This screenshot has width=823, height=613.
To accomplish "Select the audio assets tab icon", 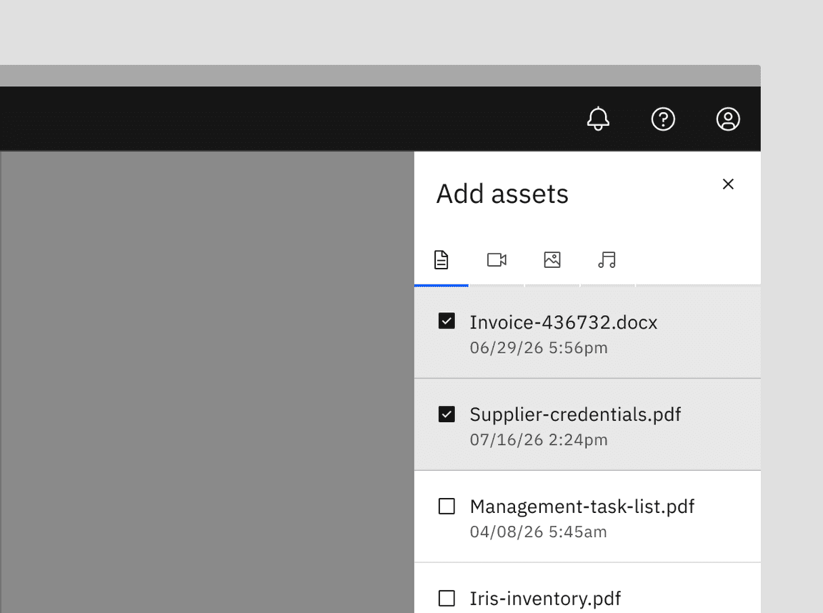I will (x=607, y=260).
